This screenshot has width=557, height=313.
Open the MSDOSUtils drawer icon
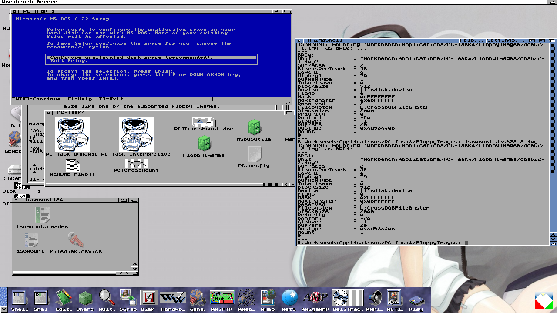coord(254,127)
